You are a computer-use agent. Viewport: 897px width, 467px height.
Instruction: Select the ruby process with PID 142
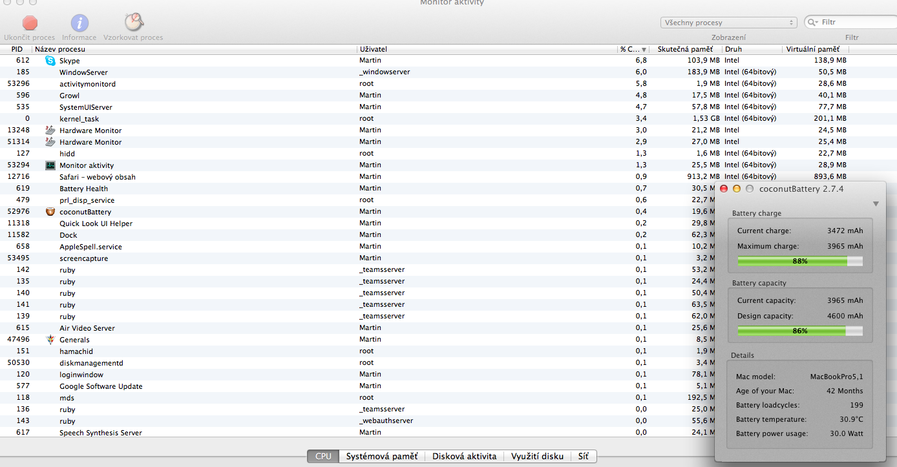point(357,270)
